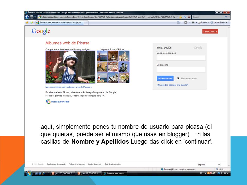Click the Add to Favorites icon
The image size is (247, 185).
(x=32, y=22)
